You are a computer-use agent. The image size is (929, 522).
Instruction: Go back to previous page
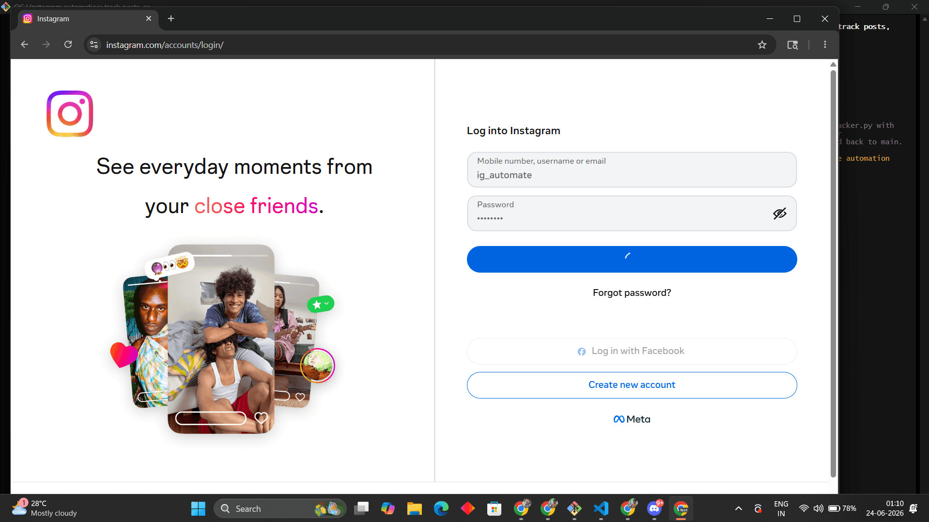click(25, 45)
